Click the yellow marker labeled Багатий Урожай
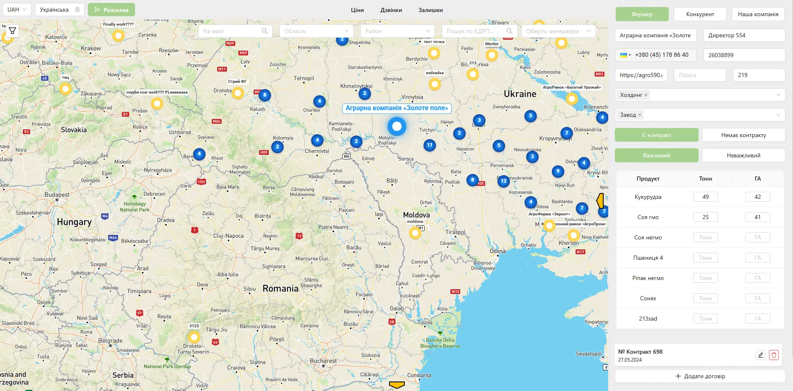Image resolution: width=793 pixels, height=391 pixels. click(572, 99)
